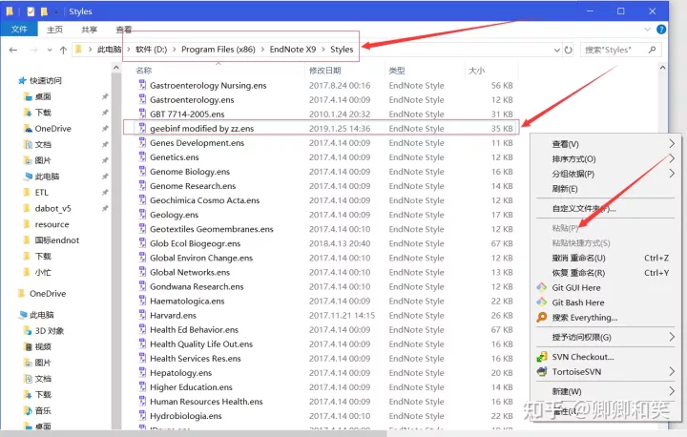Click the Everything search magnifier icon
This screenshot has height=437, width=687.
(x=542, y=317)
